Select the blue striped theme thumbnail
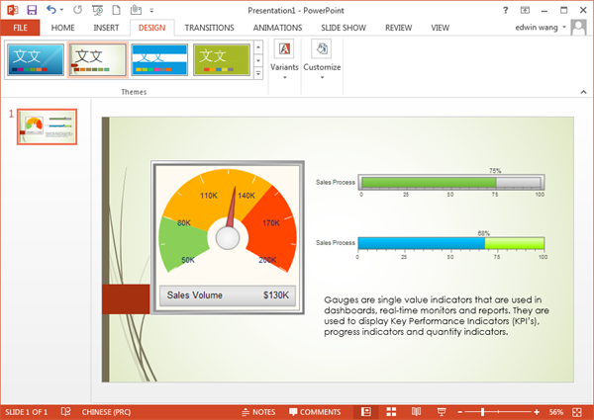The width and height of the screenshot is (594, 420). [158, 59]
